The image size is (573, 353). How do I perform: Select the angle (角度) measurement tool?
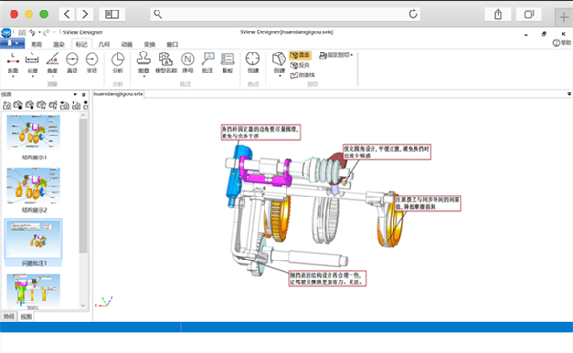(x=53, y=63)
